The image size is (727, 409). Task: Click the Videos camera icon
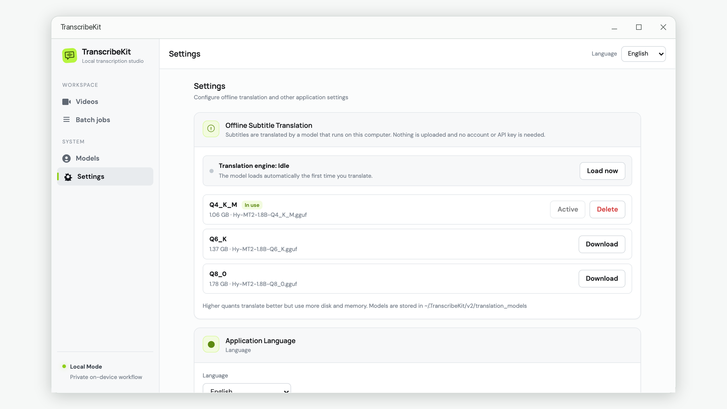66,102
